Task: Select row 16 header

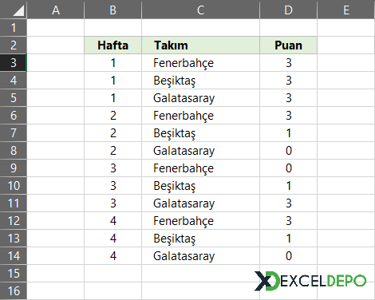Action: (14, 291)
